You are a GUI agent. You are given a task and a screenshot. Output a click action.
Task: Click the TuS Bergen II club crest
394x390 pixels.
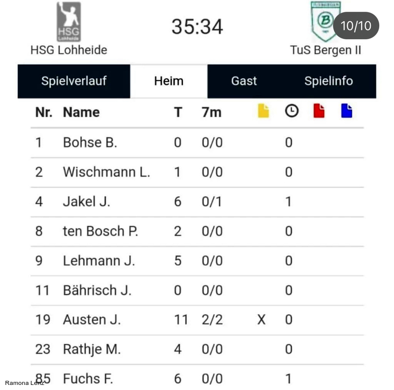point(325,21)
